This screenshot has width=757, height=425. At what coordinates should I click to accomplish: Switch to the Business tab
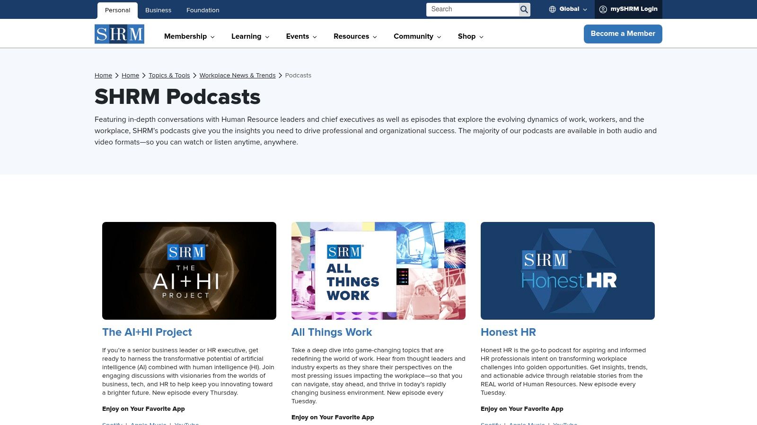158,10
